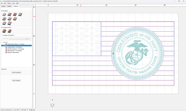Screen dimensions: 186x111
Task: Click the toolpath icon with red slot mark
Action: coord(10,19)
